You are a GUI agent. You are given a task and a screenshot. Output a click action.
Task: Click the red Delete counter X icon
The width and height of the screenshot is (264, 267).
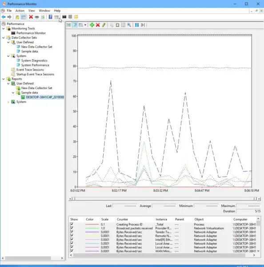(x=98, y=25)
